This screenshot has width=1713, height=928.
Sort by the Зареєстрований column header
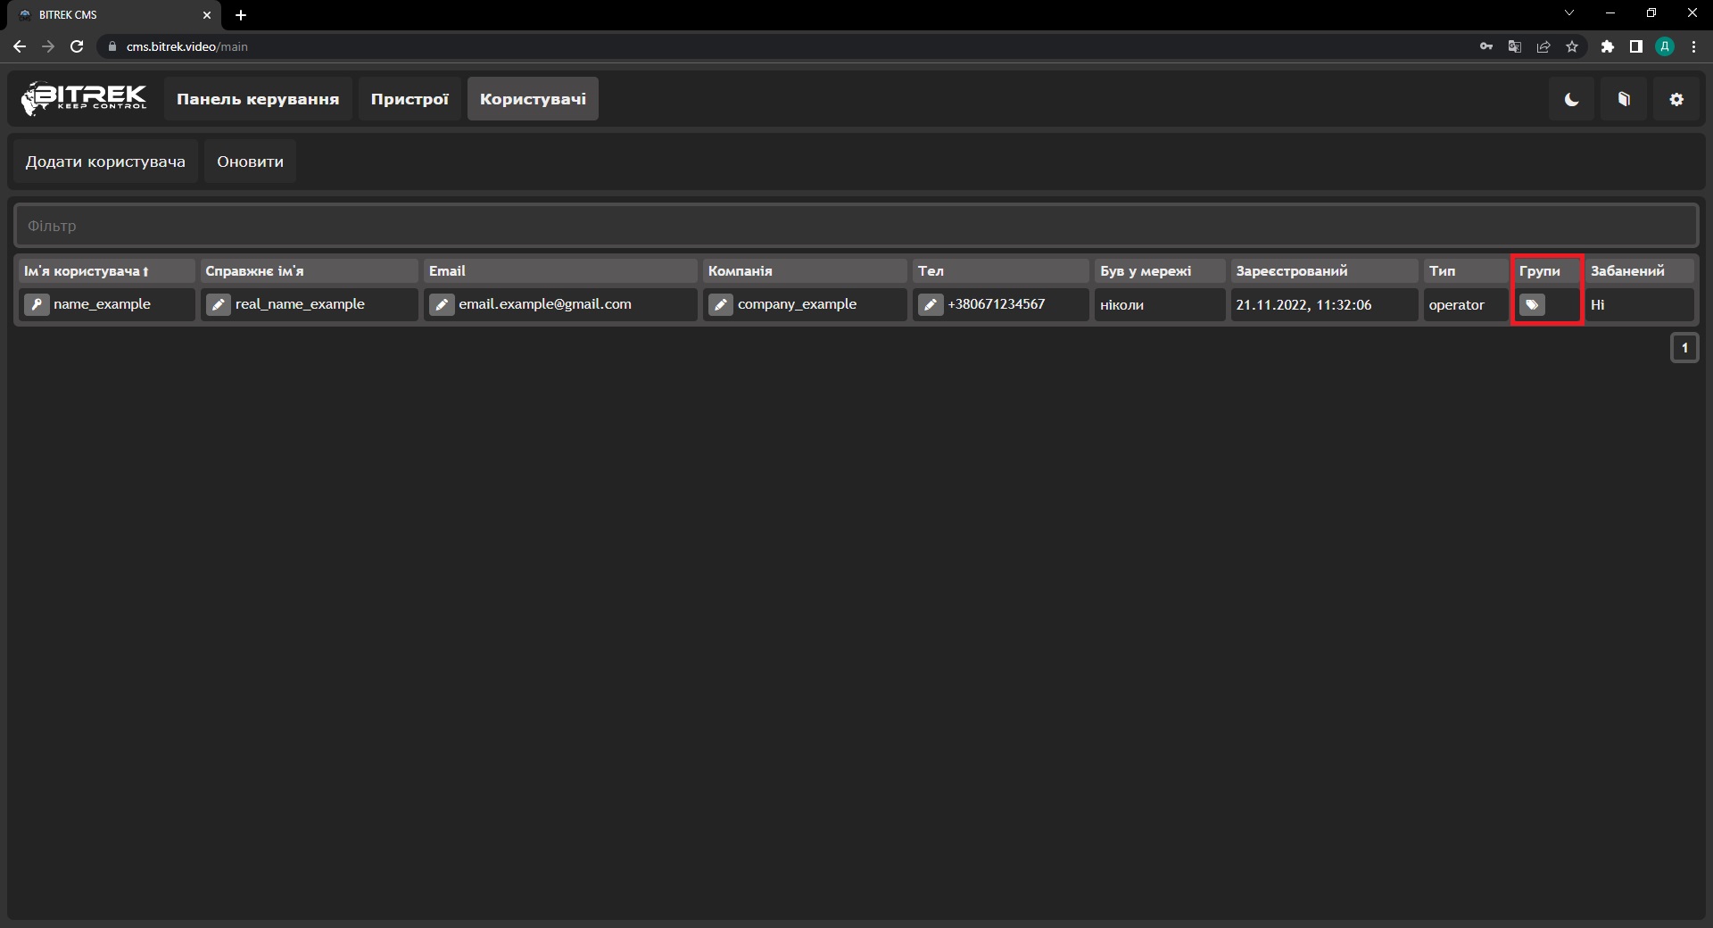[1291, 271]
